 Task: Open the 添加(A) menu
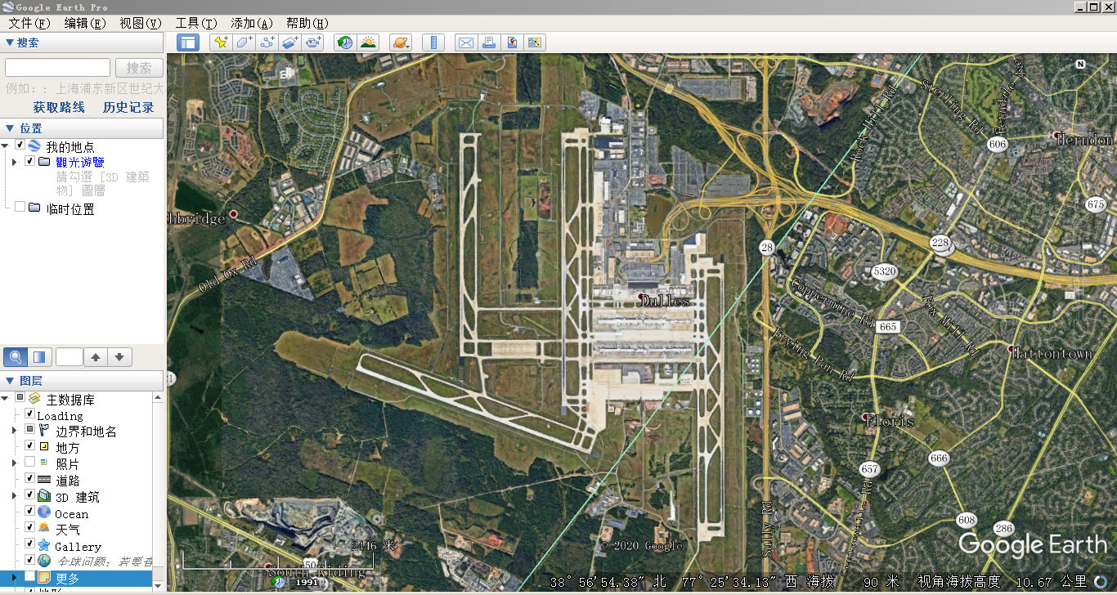click(252, 23)
